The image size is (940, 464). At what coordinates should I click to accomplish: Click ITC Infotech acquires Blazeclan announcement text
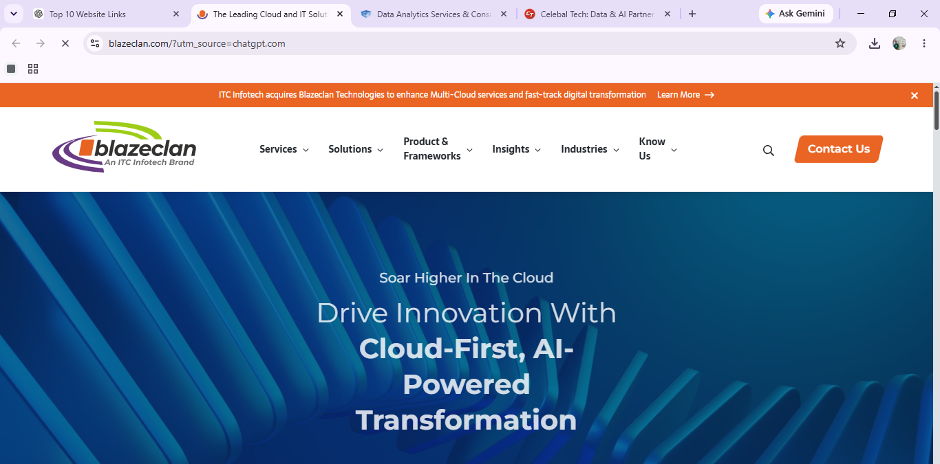(432, 95)
